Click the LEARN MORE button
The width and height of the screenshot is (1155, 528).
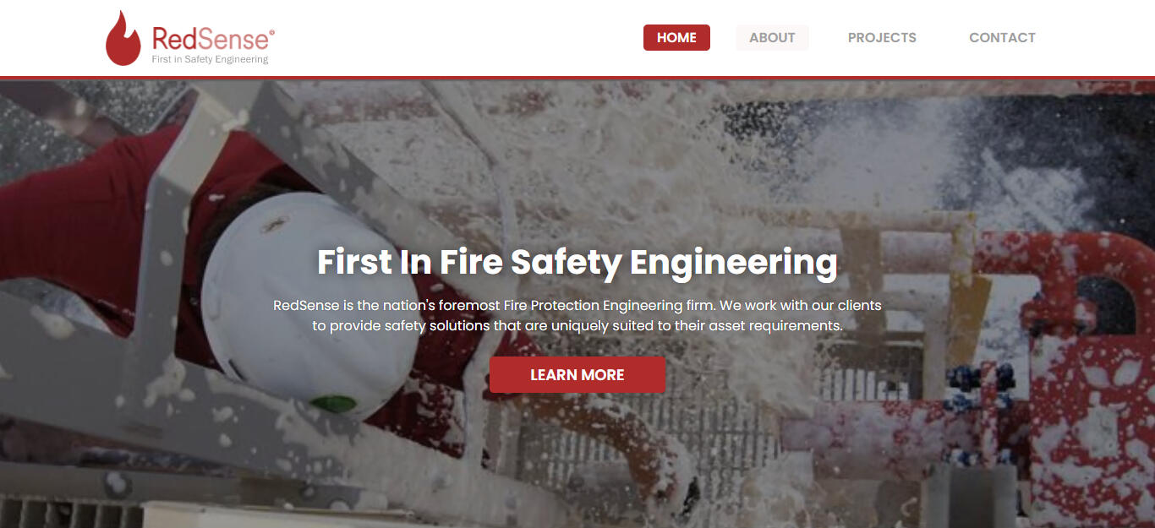coord(577,375)
